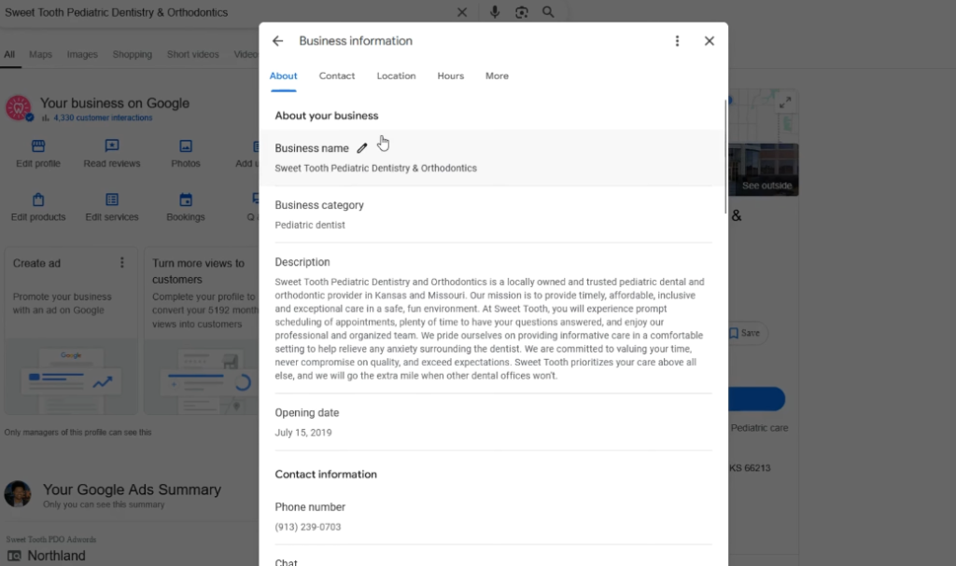Image resolution: width=956 pixels, height=566 pixels.
Task: Open the three-dot menu in Business information
Action: click(x=677, y=41)
